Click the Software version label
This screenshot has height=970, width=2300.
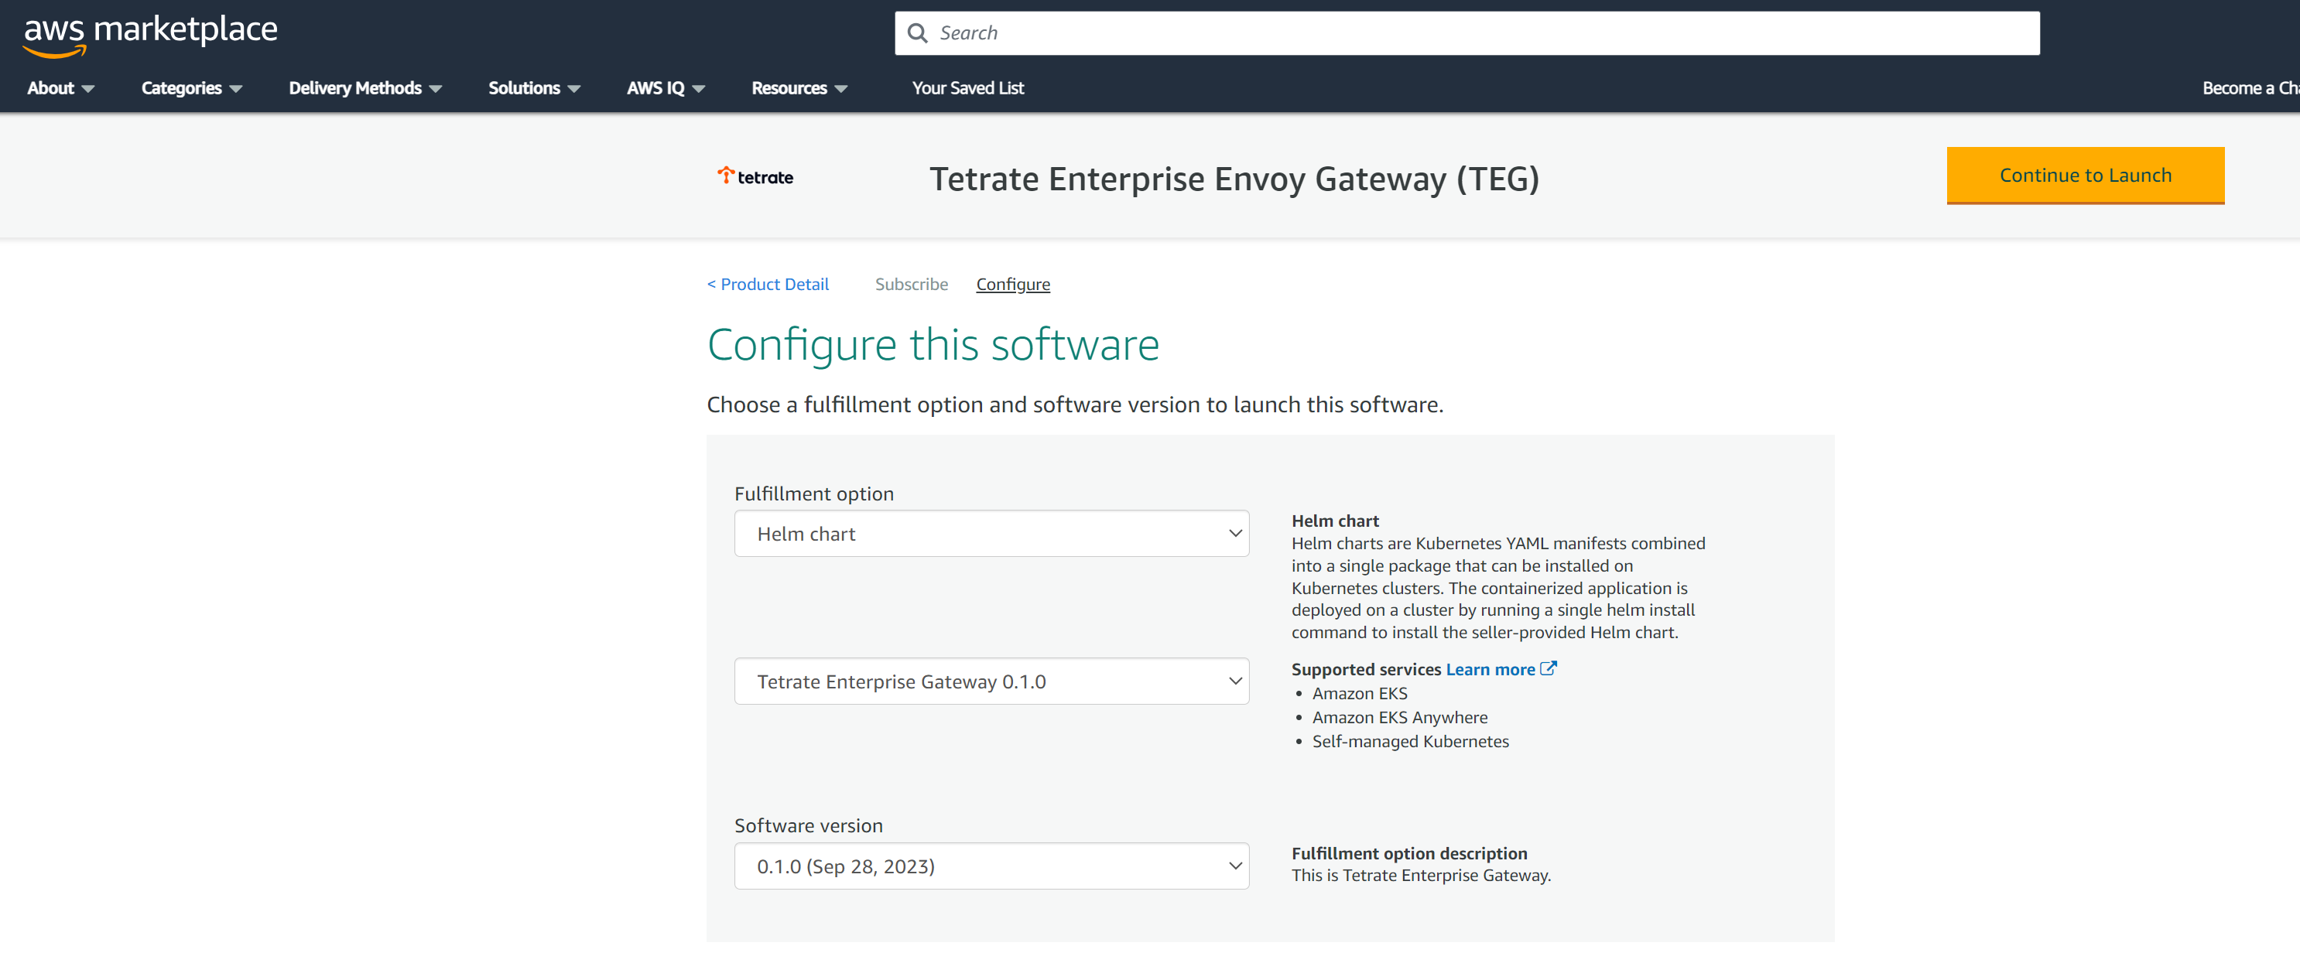pos(808,825)
